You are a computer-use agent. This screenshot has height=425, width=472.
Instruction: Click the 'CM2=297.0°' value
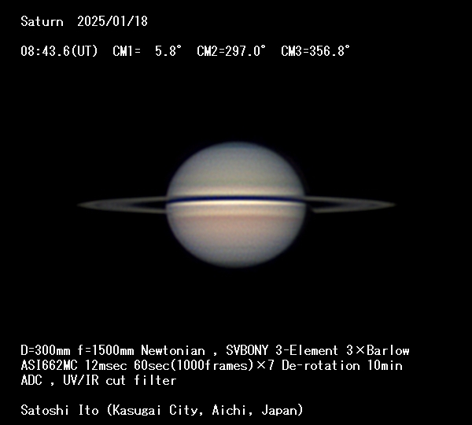[x=231, y=51]
